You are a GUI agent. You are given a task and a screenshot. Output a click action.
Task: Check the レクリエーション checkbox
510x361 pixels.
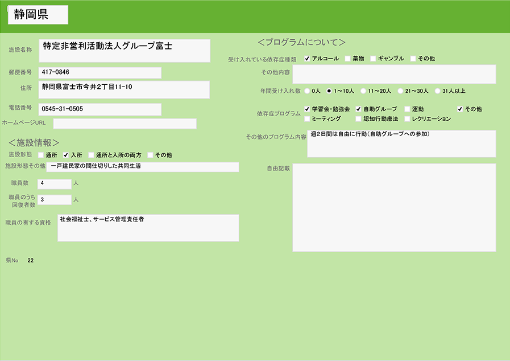(407, 119)
